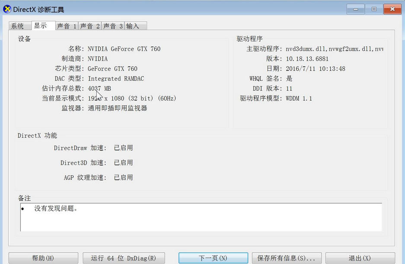点击「保存所有信息(S)」按钮
Image resolution: width=405 pixels, height=264 pixels.
(x=287, y=258)
